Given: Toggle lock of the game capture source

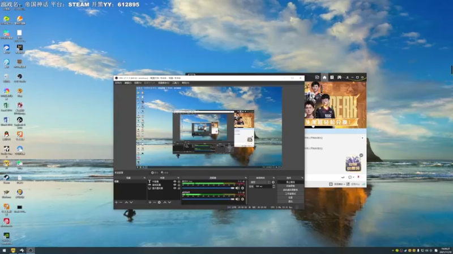Looking at the screenshot, I should (179, 185).
